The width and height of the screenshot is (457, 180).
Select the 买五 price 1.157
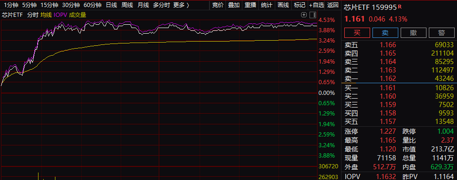[x=388, y=122]
